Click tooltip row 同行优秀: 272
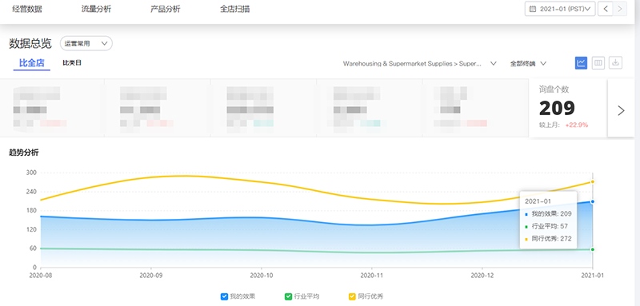 click(548, 239)
